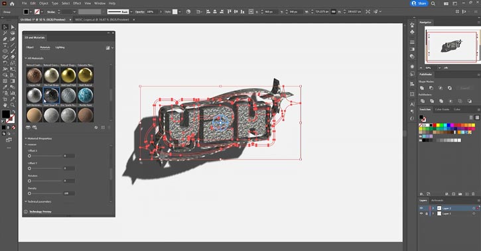Select the Column Graph tool

13,93
